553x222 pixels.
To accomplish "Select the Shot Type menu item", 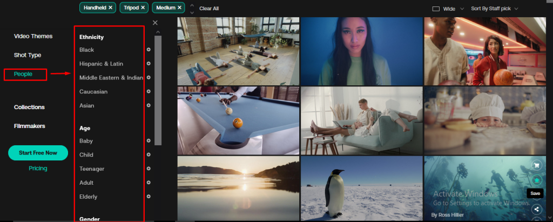I will tap(28, 55).
